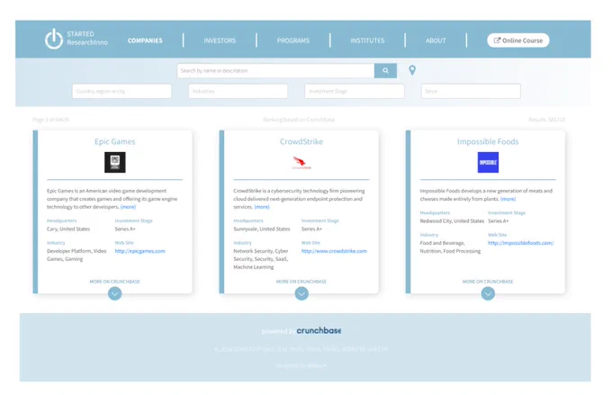
Task: Go to the PROGRAMS tab
Action: point(293,40)
